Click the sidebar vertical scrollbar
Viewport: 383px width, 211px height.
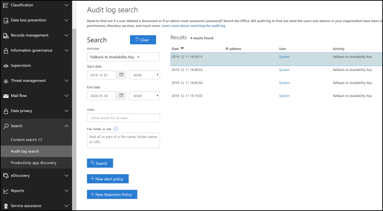(74, 119)
